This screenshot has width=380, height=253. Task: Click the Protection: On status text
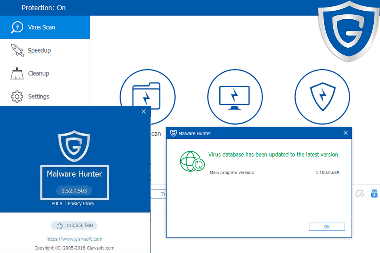click(x=44, y=8)
